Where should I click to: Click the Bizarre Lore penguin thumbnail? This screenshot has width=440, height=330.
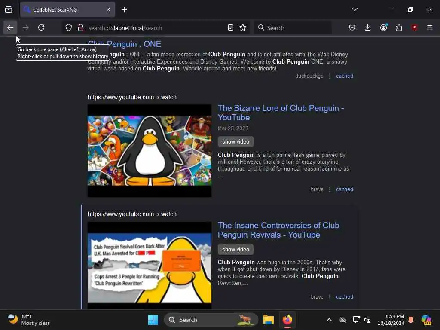pos(150,151)
